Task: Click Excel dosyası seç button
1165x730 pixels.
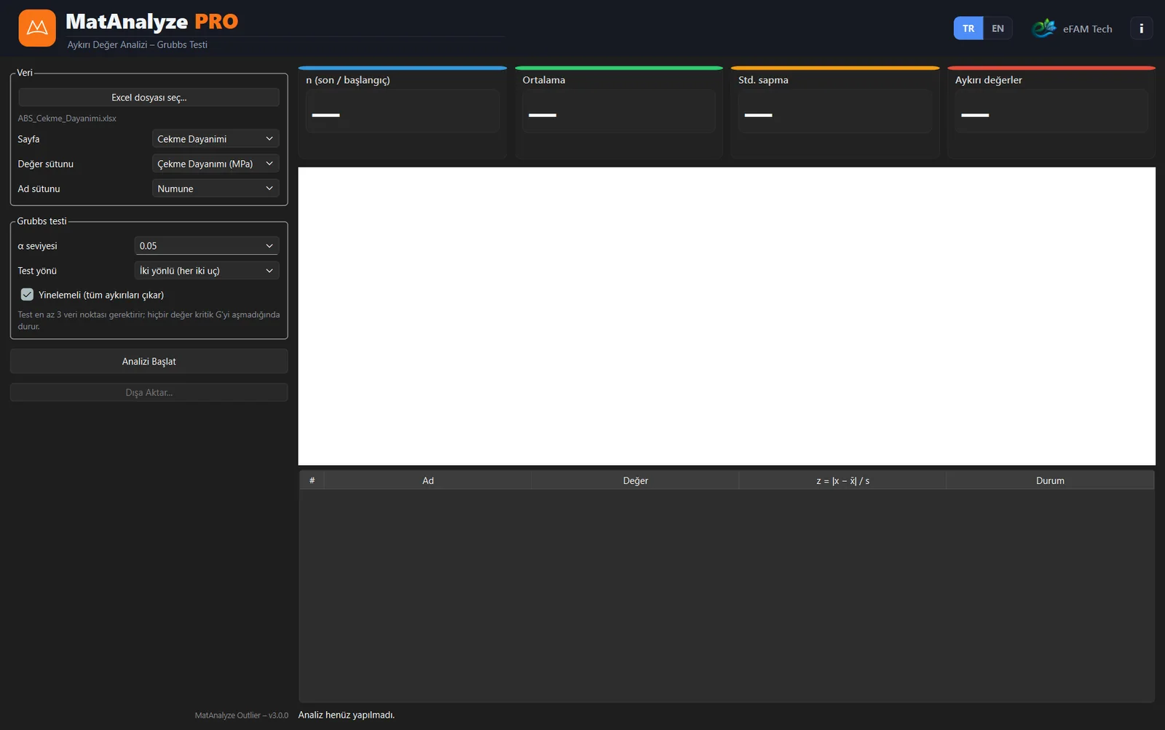Action: (149, 98)
